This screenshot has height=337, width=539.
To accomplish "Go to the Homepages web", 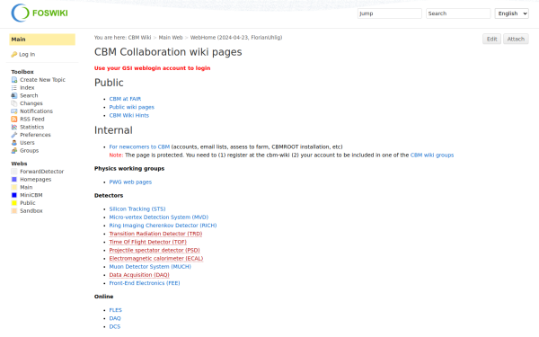I will [35, 180].
